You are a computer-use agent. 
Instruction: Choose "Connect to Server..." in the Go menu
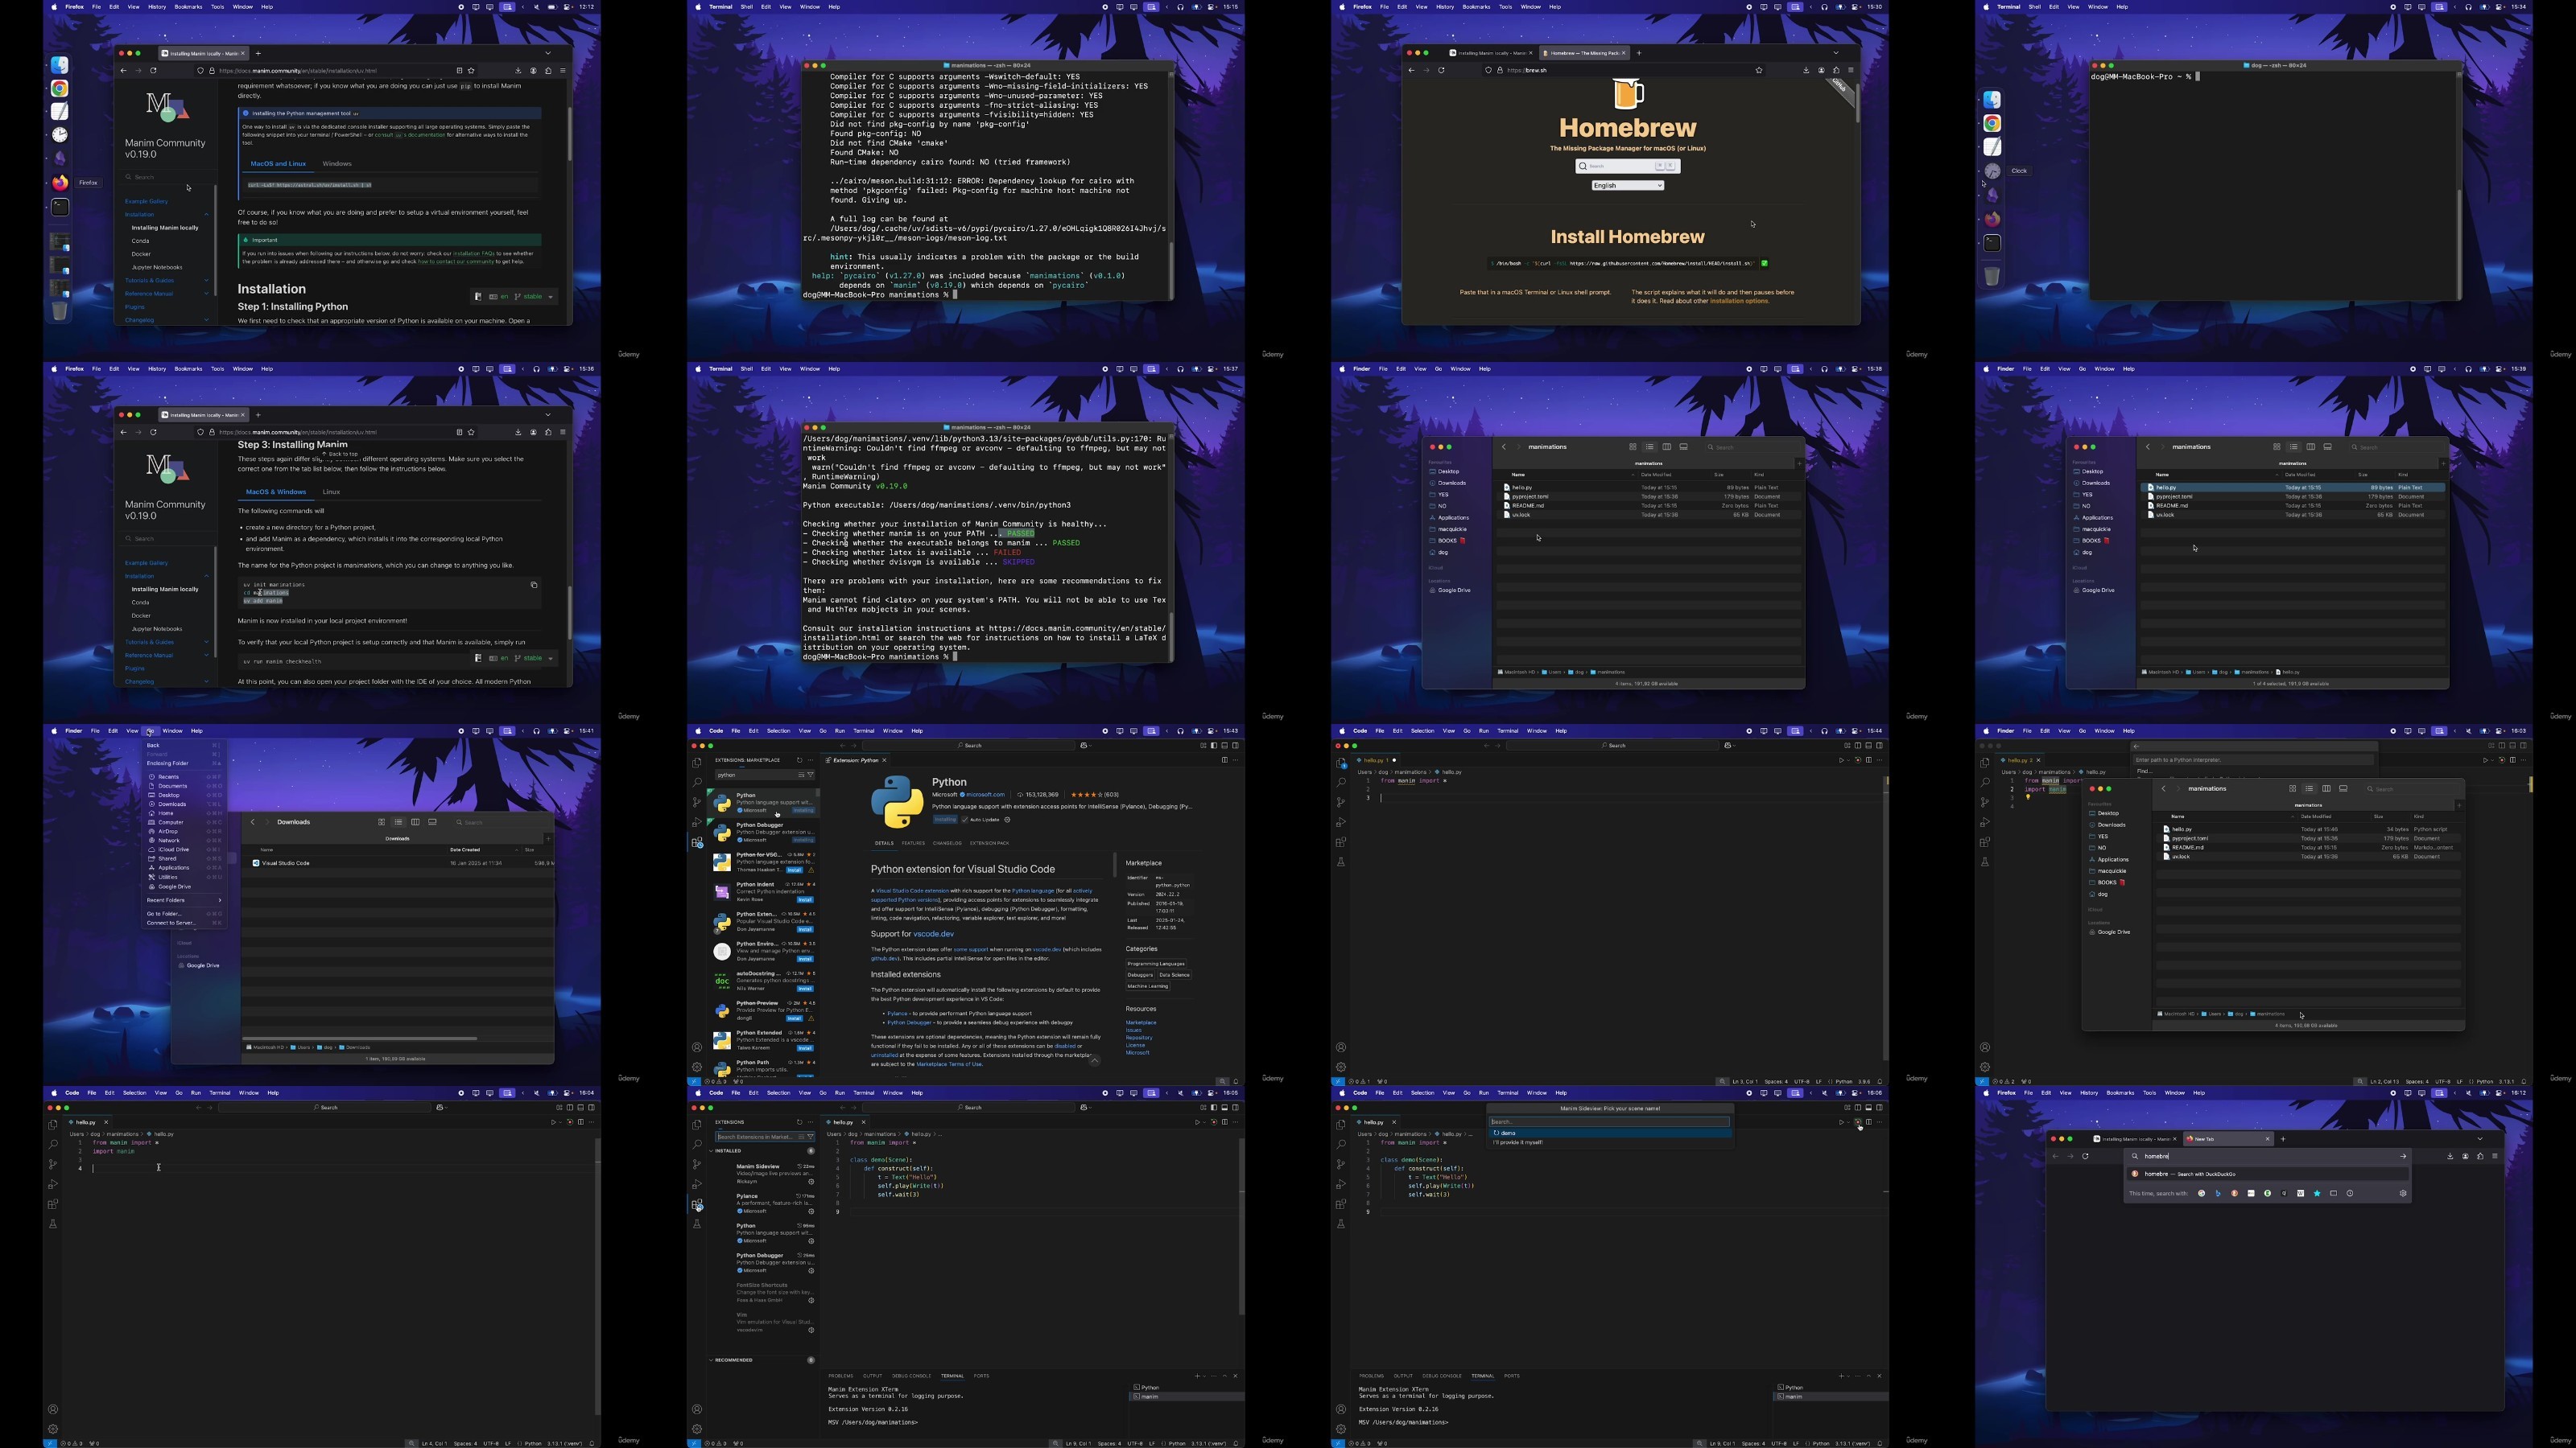[x=184, y=923]
